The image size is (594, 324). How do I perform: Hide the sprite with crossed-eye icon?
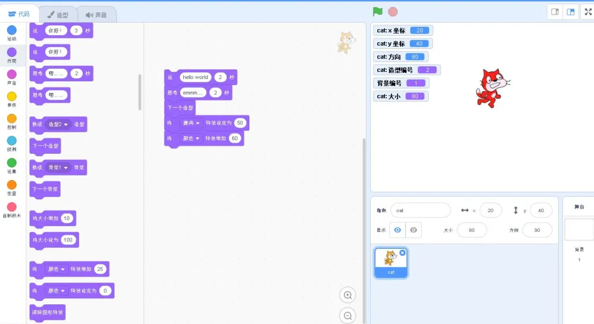(414, 230)
